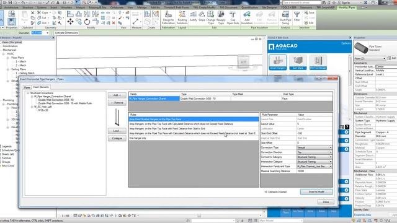
Task: Collapse the M_Pipe Hanger_Connection Chanel node
Action: coord(32,97)
